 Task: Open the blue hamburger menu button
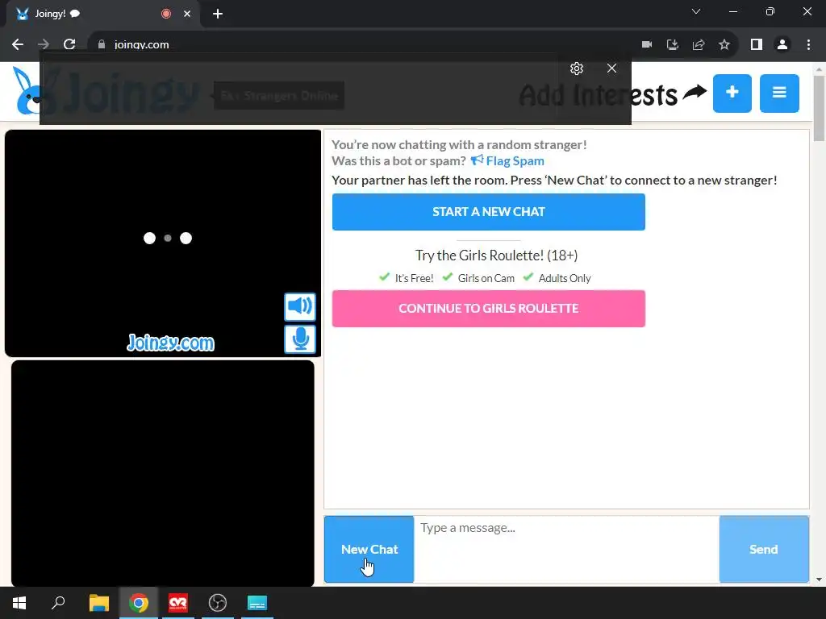point(779,93)
